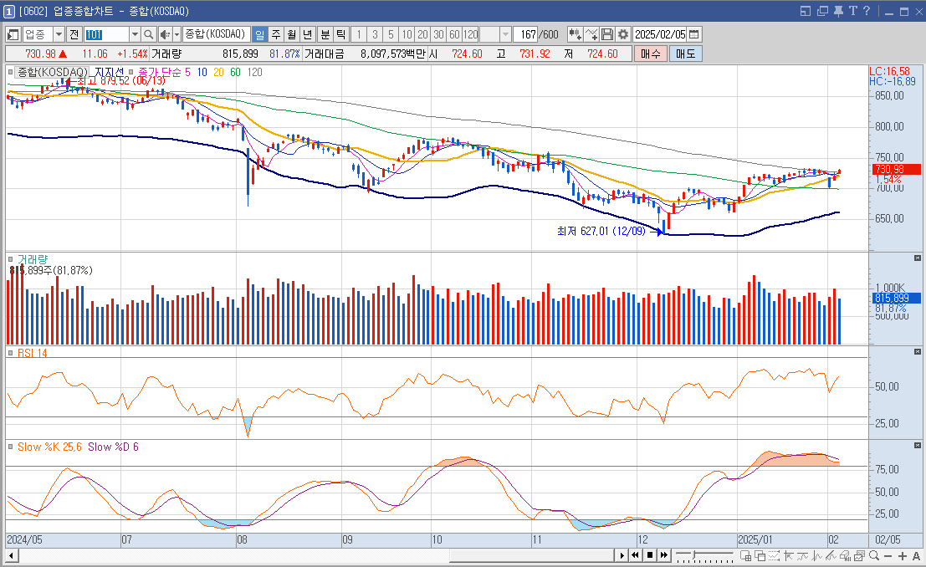Click the arrow-to-corner axis icon at bottom
This screenshot has height=567, width=926.
coord(789,556)
